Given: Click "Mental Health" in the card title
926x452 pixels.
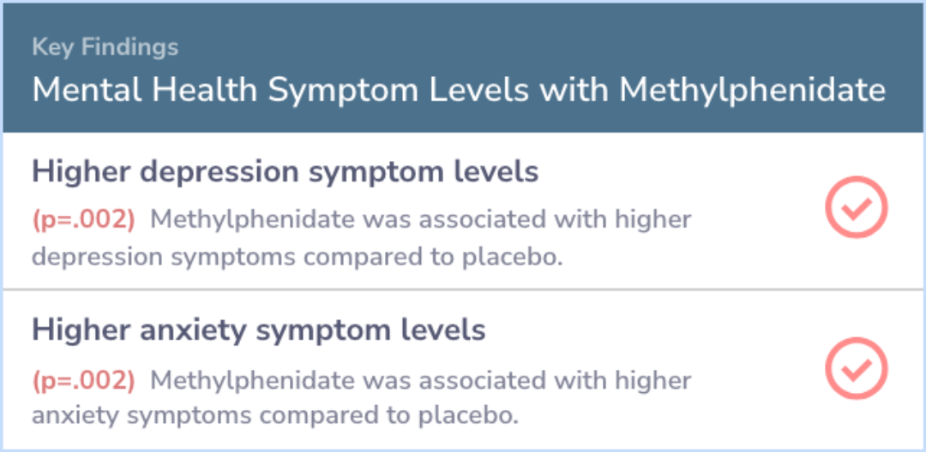Looking at the screenshot, I should coord(145,90).
